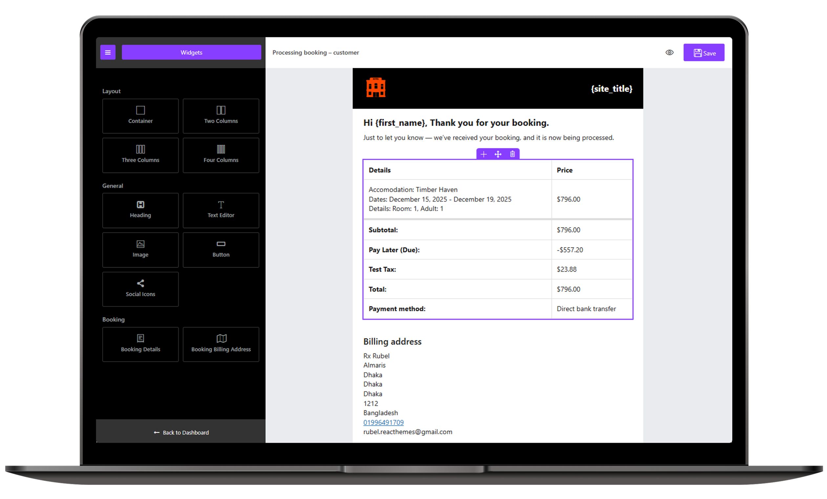Pick the Image widget

click(x=140, y=249)
